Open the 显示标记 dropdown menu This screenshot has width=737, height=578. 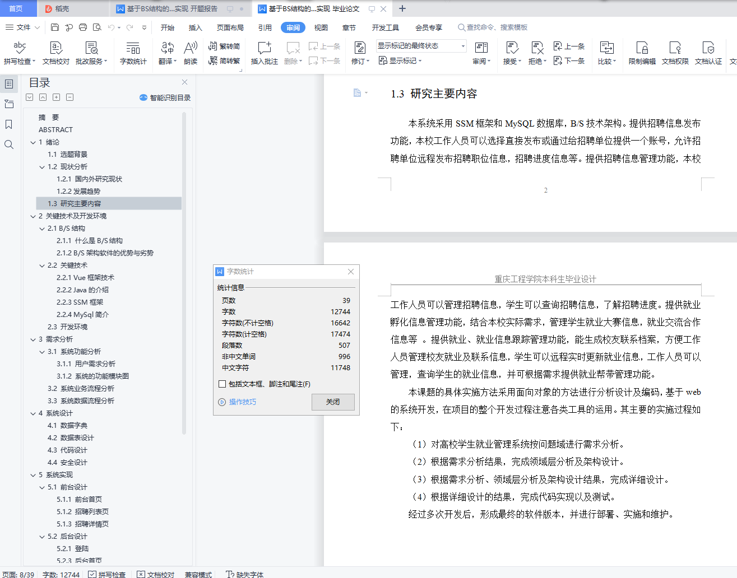tap(400, 61)
